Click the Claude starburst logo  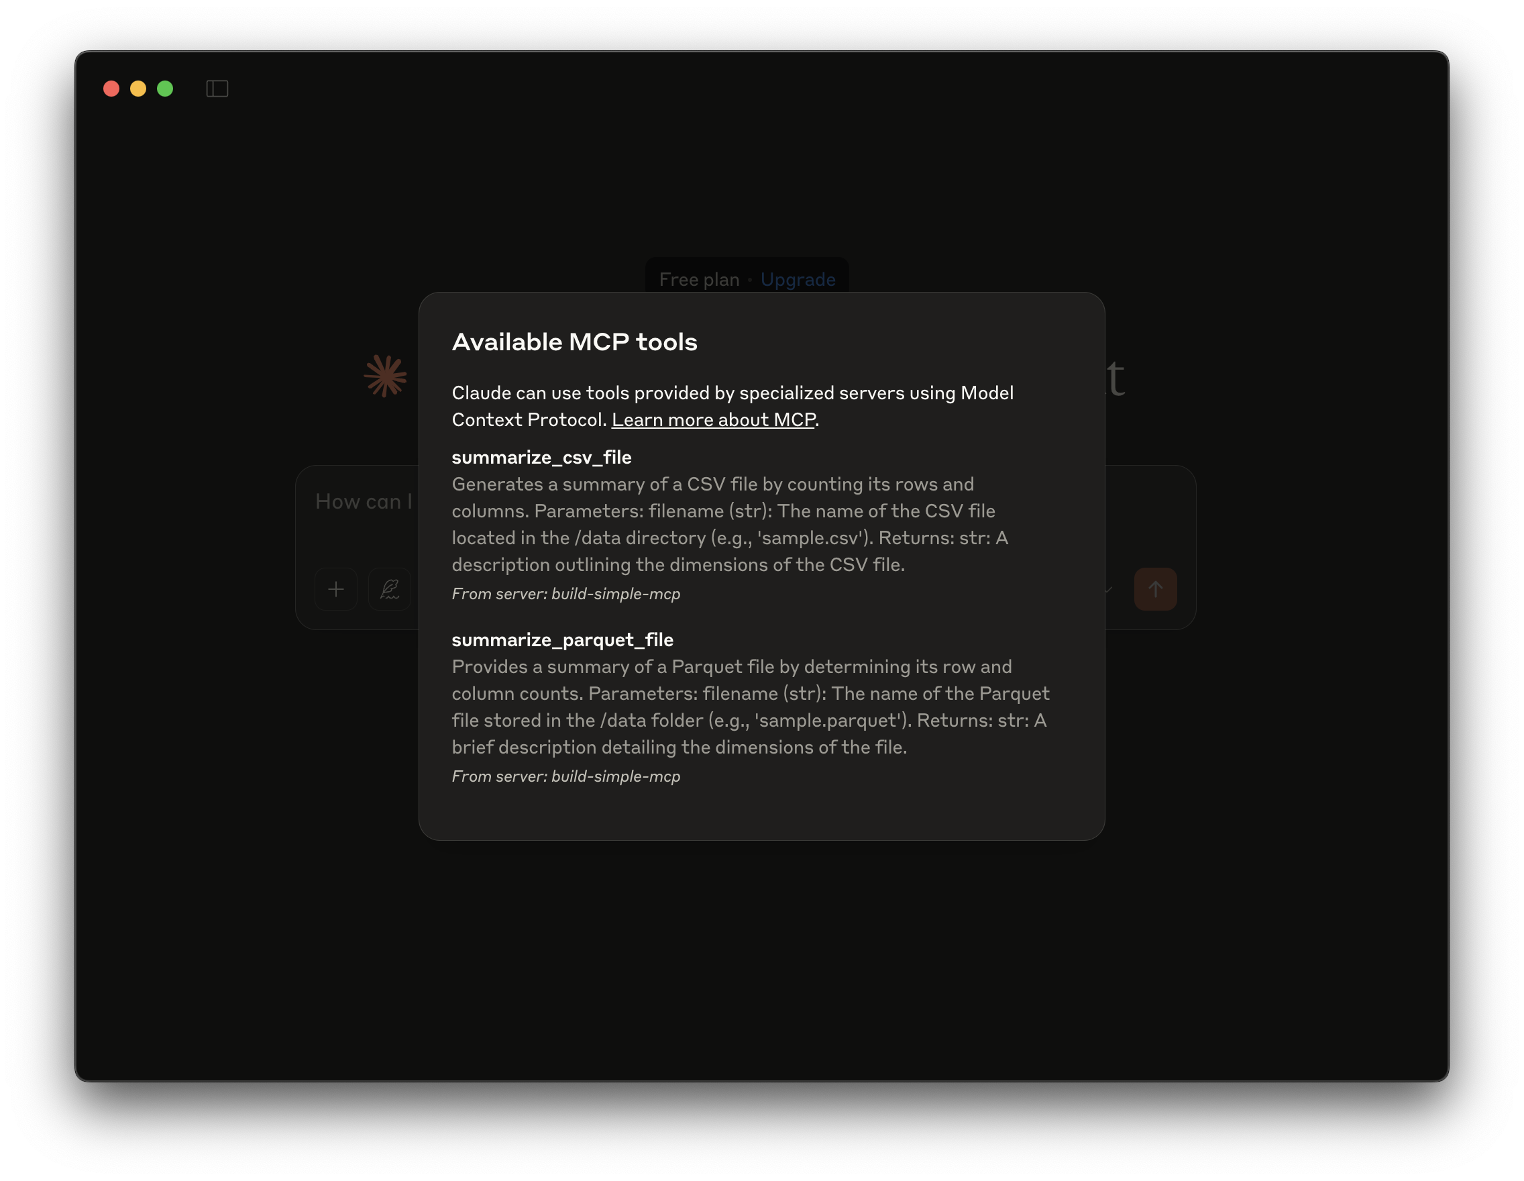coord(385,376)
